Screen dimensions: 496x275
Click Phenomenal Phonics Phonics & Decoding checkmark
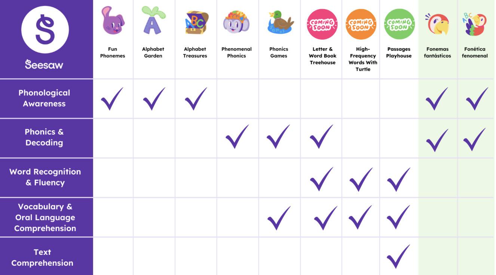point(237,136)
